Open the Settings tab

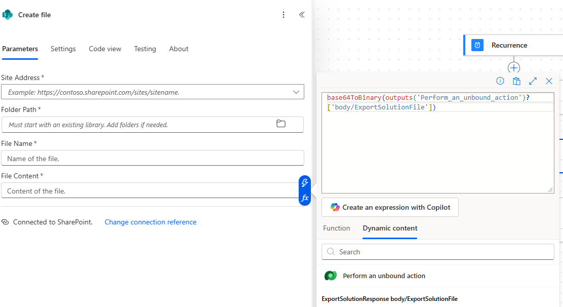tap(63, 49)
